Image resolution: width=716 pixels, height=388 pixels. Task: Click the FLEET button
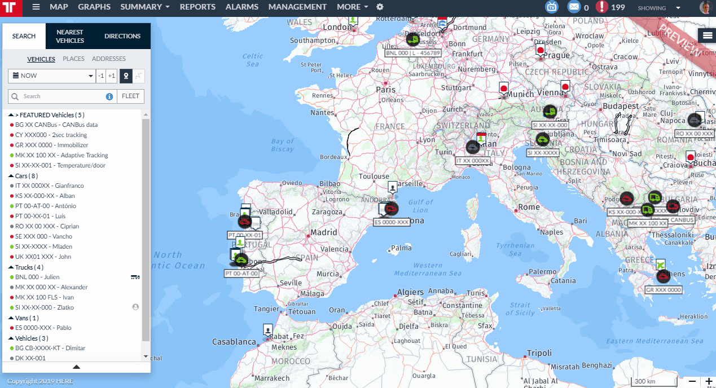(x=130, y=96)
